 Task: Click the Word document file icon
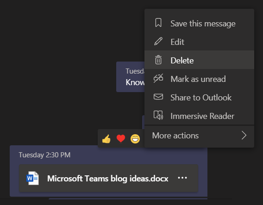click(32, 178)
